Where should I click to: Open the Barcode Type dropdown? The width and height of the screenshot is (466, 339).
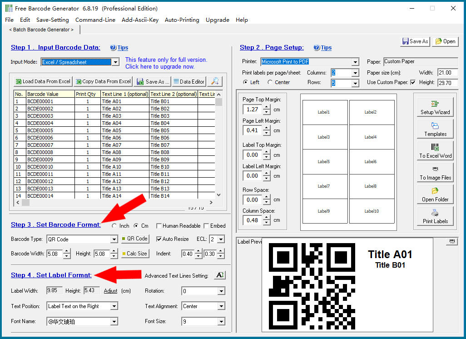114,239
